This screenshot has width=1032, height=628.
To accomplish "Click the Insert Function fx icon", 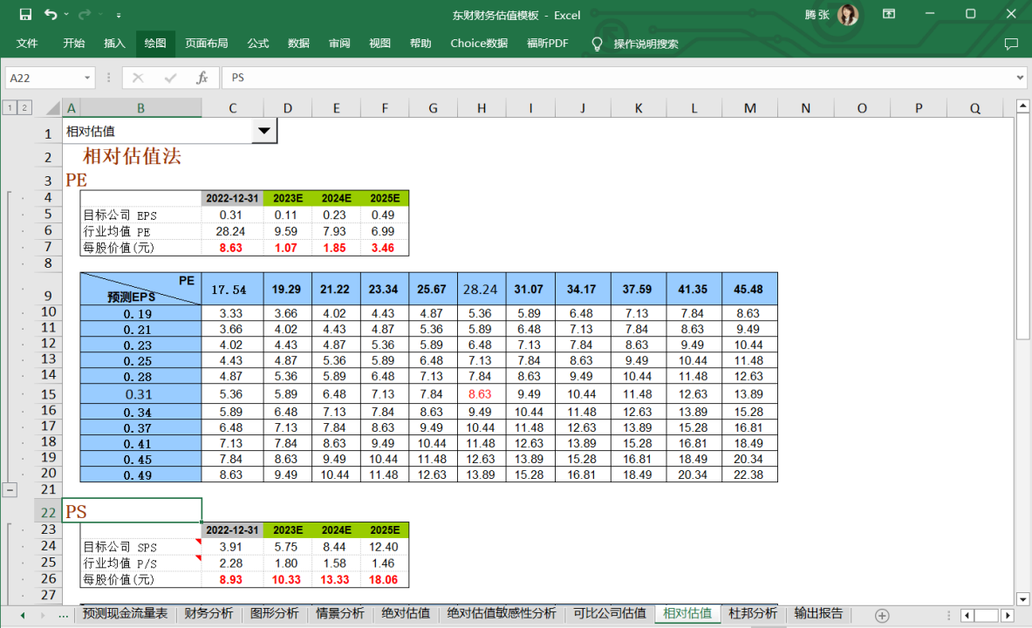I will (202, 78).
